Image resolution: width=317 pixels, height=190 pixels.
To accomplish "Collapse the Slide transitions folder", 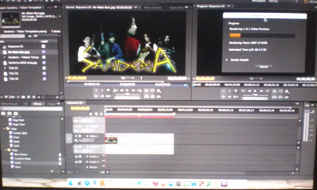I will (4, 129).
